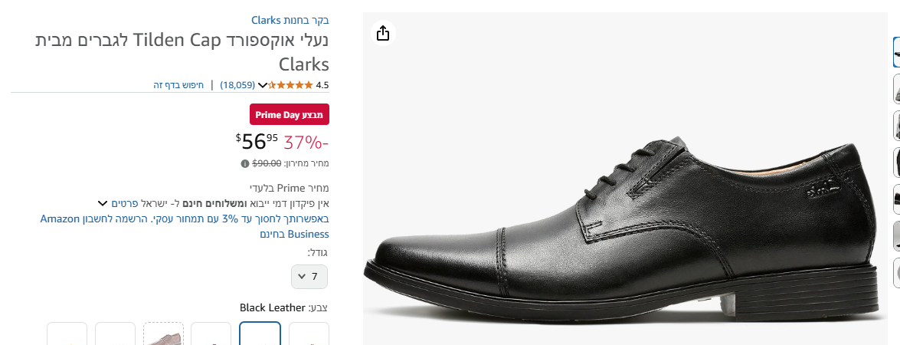The image size is (900, 345).
Task: Open the 18,059 customer reviews link
Action: pyautogui.click(x=237, y=85)
